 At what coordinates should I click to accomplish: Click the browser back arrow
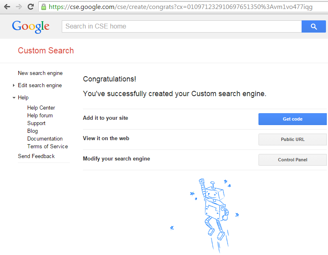coord(7,7)
